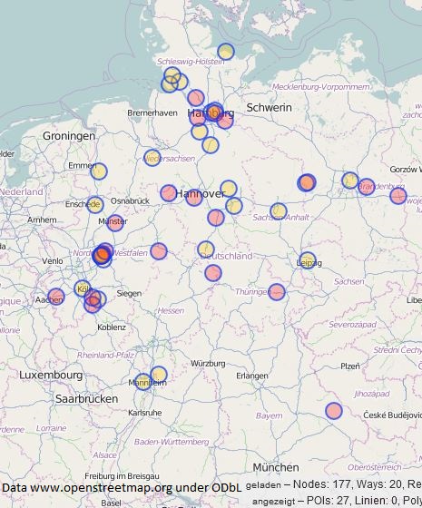Select the orange marker west of Berlin
Screen dimensions: 422x508
pyautogui.click(x=307, y=182)
